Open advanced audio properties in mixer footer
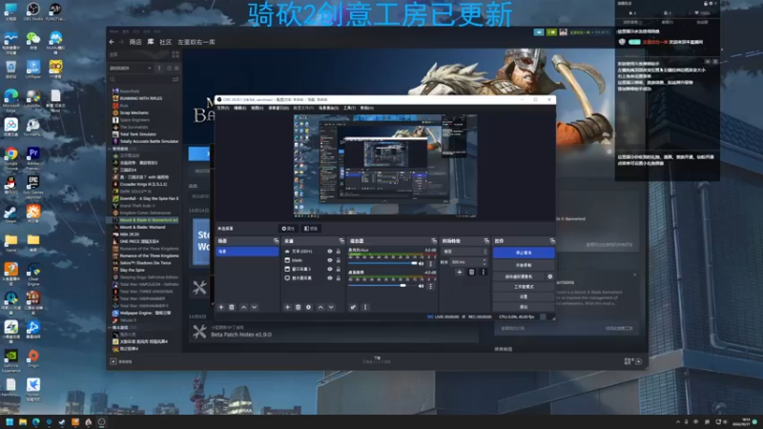Viewport: 763px width, 429px height. point(353,307)
